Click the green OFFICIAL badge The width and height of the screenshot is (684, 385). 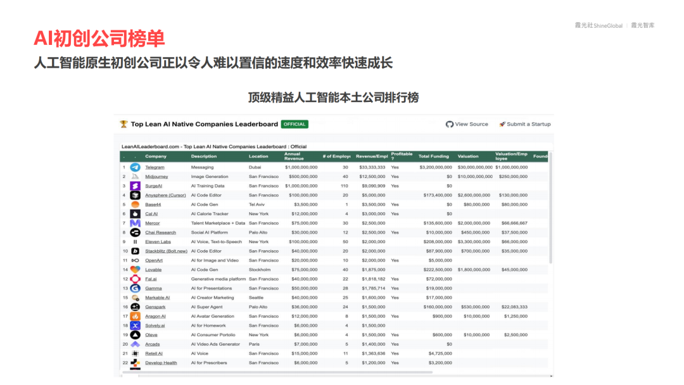click(x=294, y=124)
